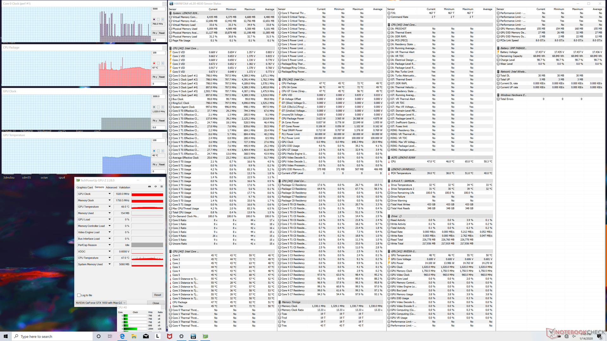Screen dimensions: 607x341
Task: Open Memory Clock sensor dropdown in GPU-Z
Action: click(x=110, y=200)
